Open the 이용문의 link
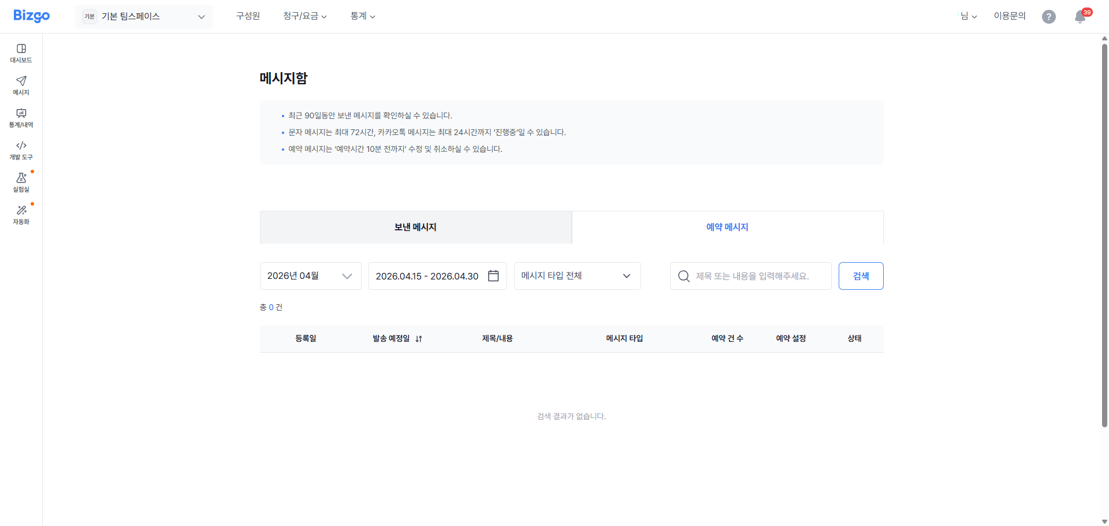Viewport: 1109px width, 526px height. point(1009,16)
